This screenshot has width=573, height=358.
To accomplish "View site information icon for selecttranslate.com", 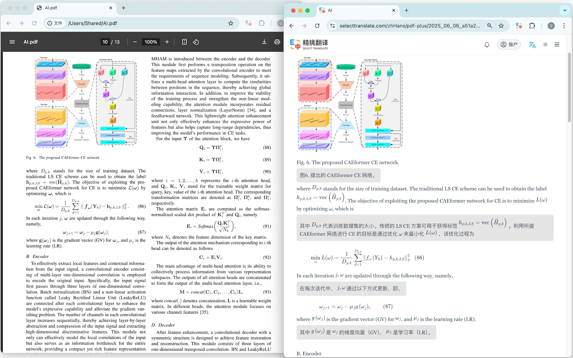I will [333, 26].
